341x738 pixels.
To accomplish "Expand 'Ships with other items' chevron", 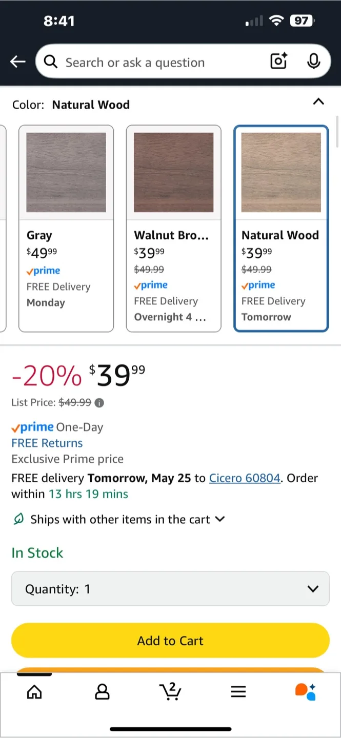I will [220, 519].
